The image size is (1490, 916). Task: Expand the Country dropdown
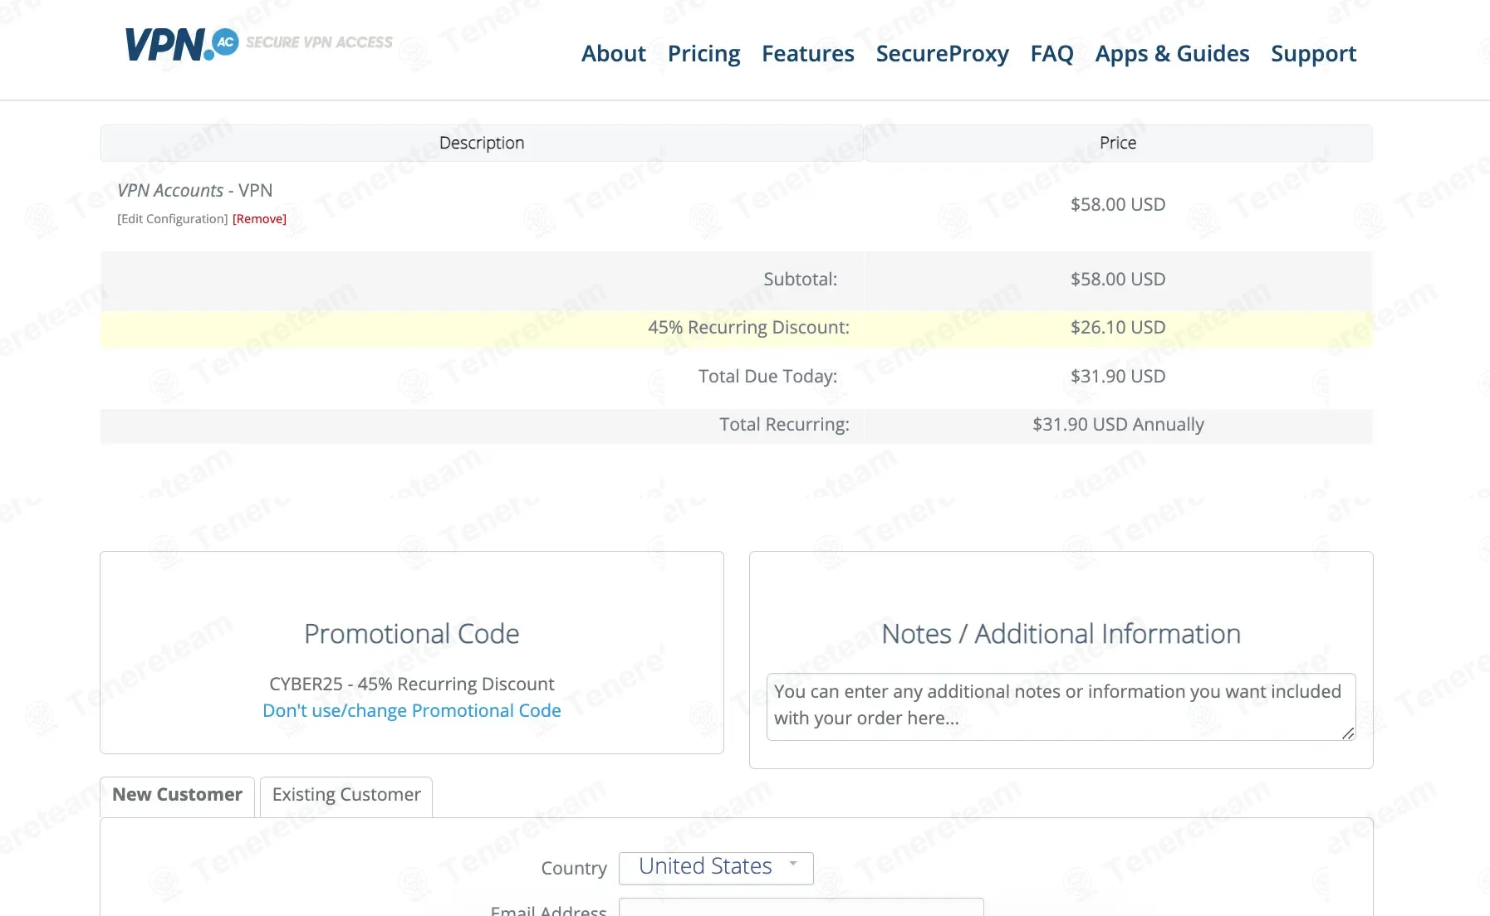pos(716,867)
